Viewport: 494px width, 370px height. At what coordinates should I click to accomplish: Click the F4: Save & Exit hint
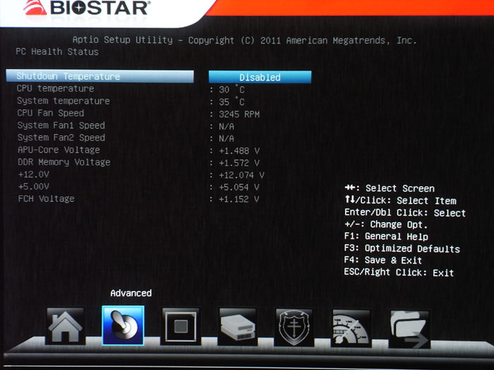[x=382, y=260]
